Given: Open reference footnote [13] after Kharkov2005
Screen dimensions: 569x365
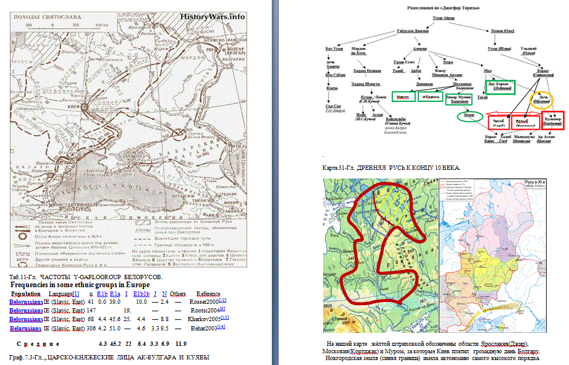Looking at the screenshot, I should [225, 317].
